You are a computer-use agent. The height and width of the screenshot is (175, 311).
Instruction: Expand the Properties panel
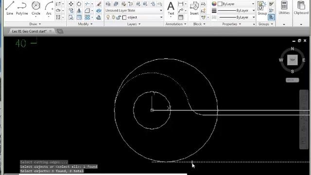pyautogui.click(x=231, y=24)
